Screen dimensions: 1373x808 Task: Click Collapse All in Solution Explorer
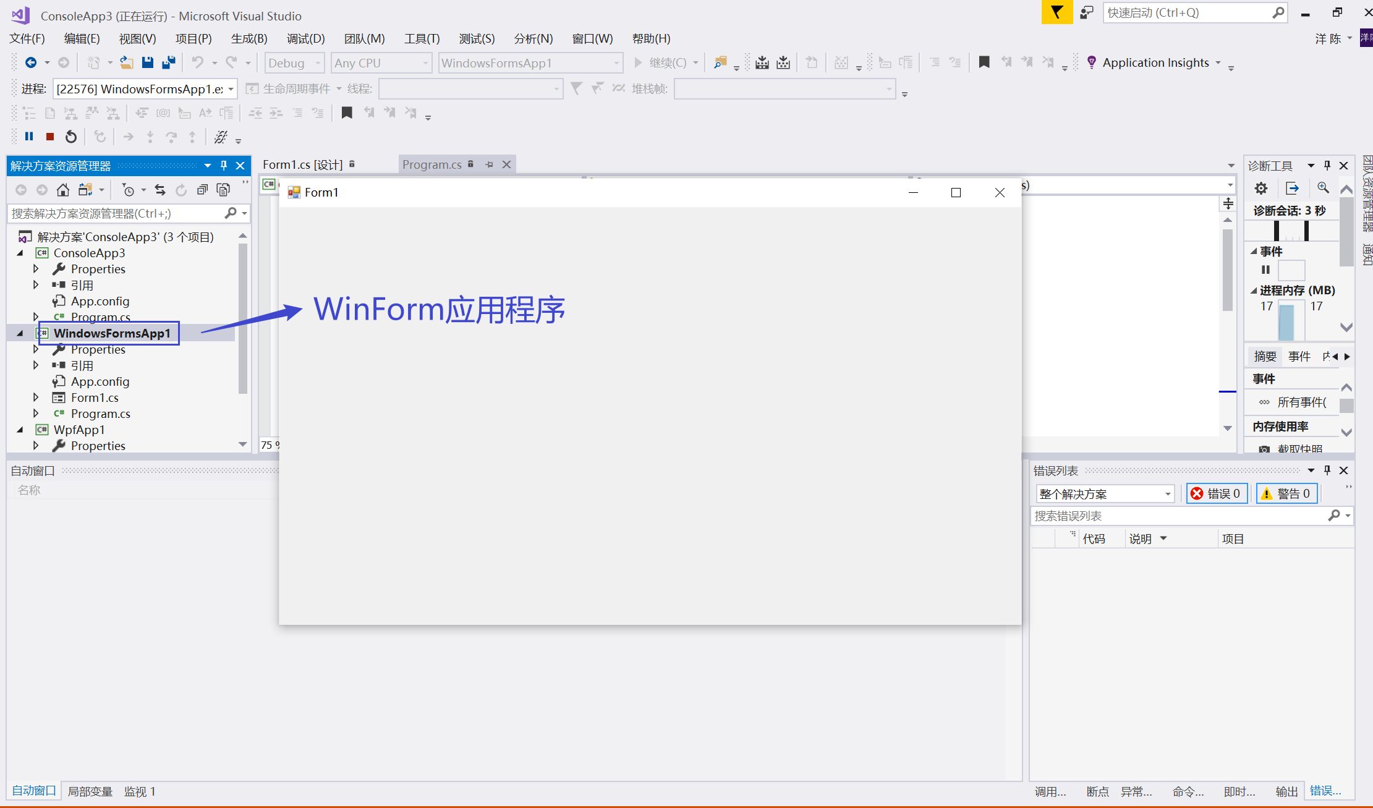(202, 190)
